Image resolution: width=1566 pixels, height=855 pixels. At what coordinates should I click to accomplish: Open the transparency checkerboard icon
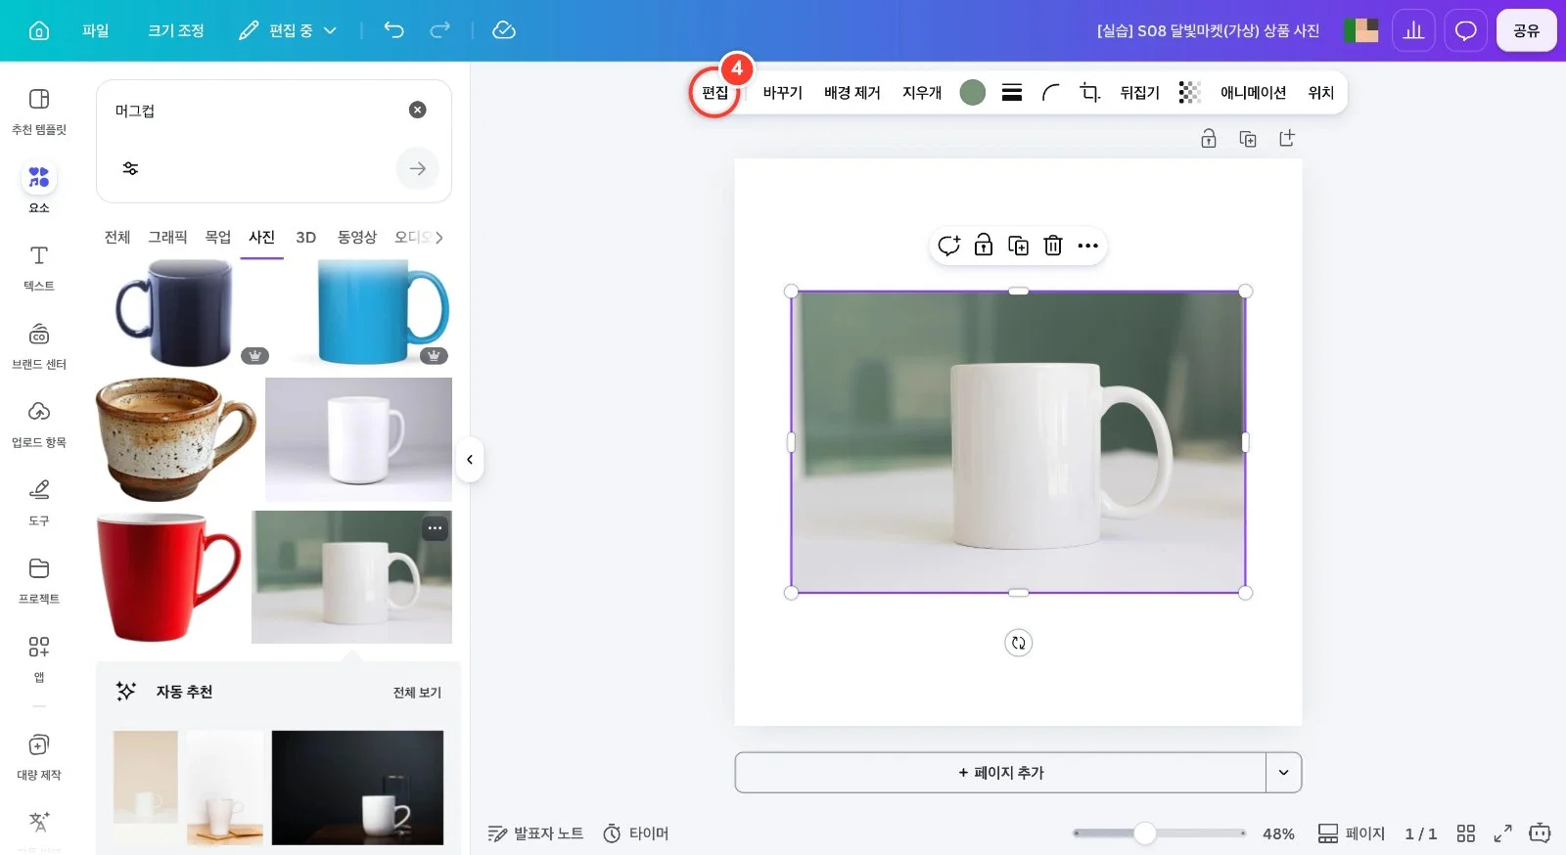[1189, 92]
